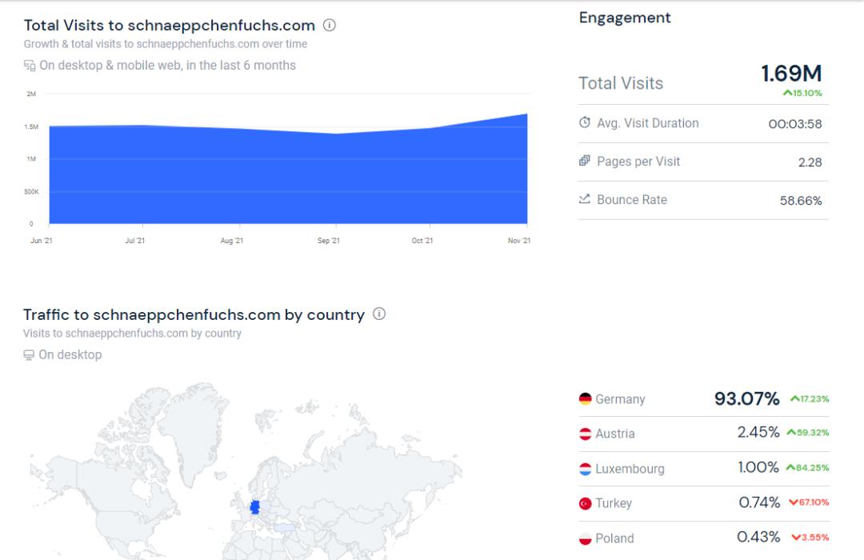Click the Luxembourg flag icon
Screen dimensions: 864x560
[586, 469]
